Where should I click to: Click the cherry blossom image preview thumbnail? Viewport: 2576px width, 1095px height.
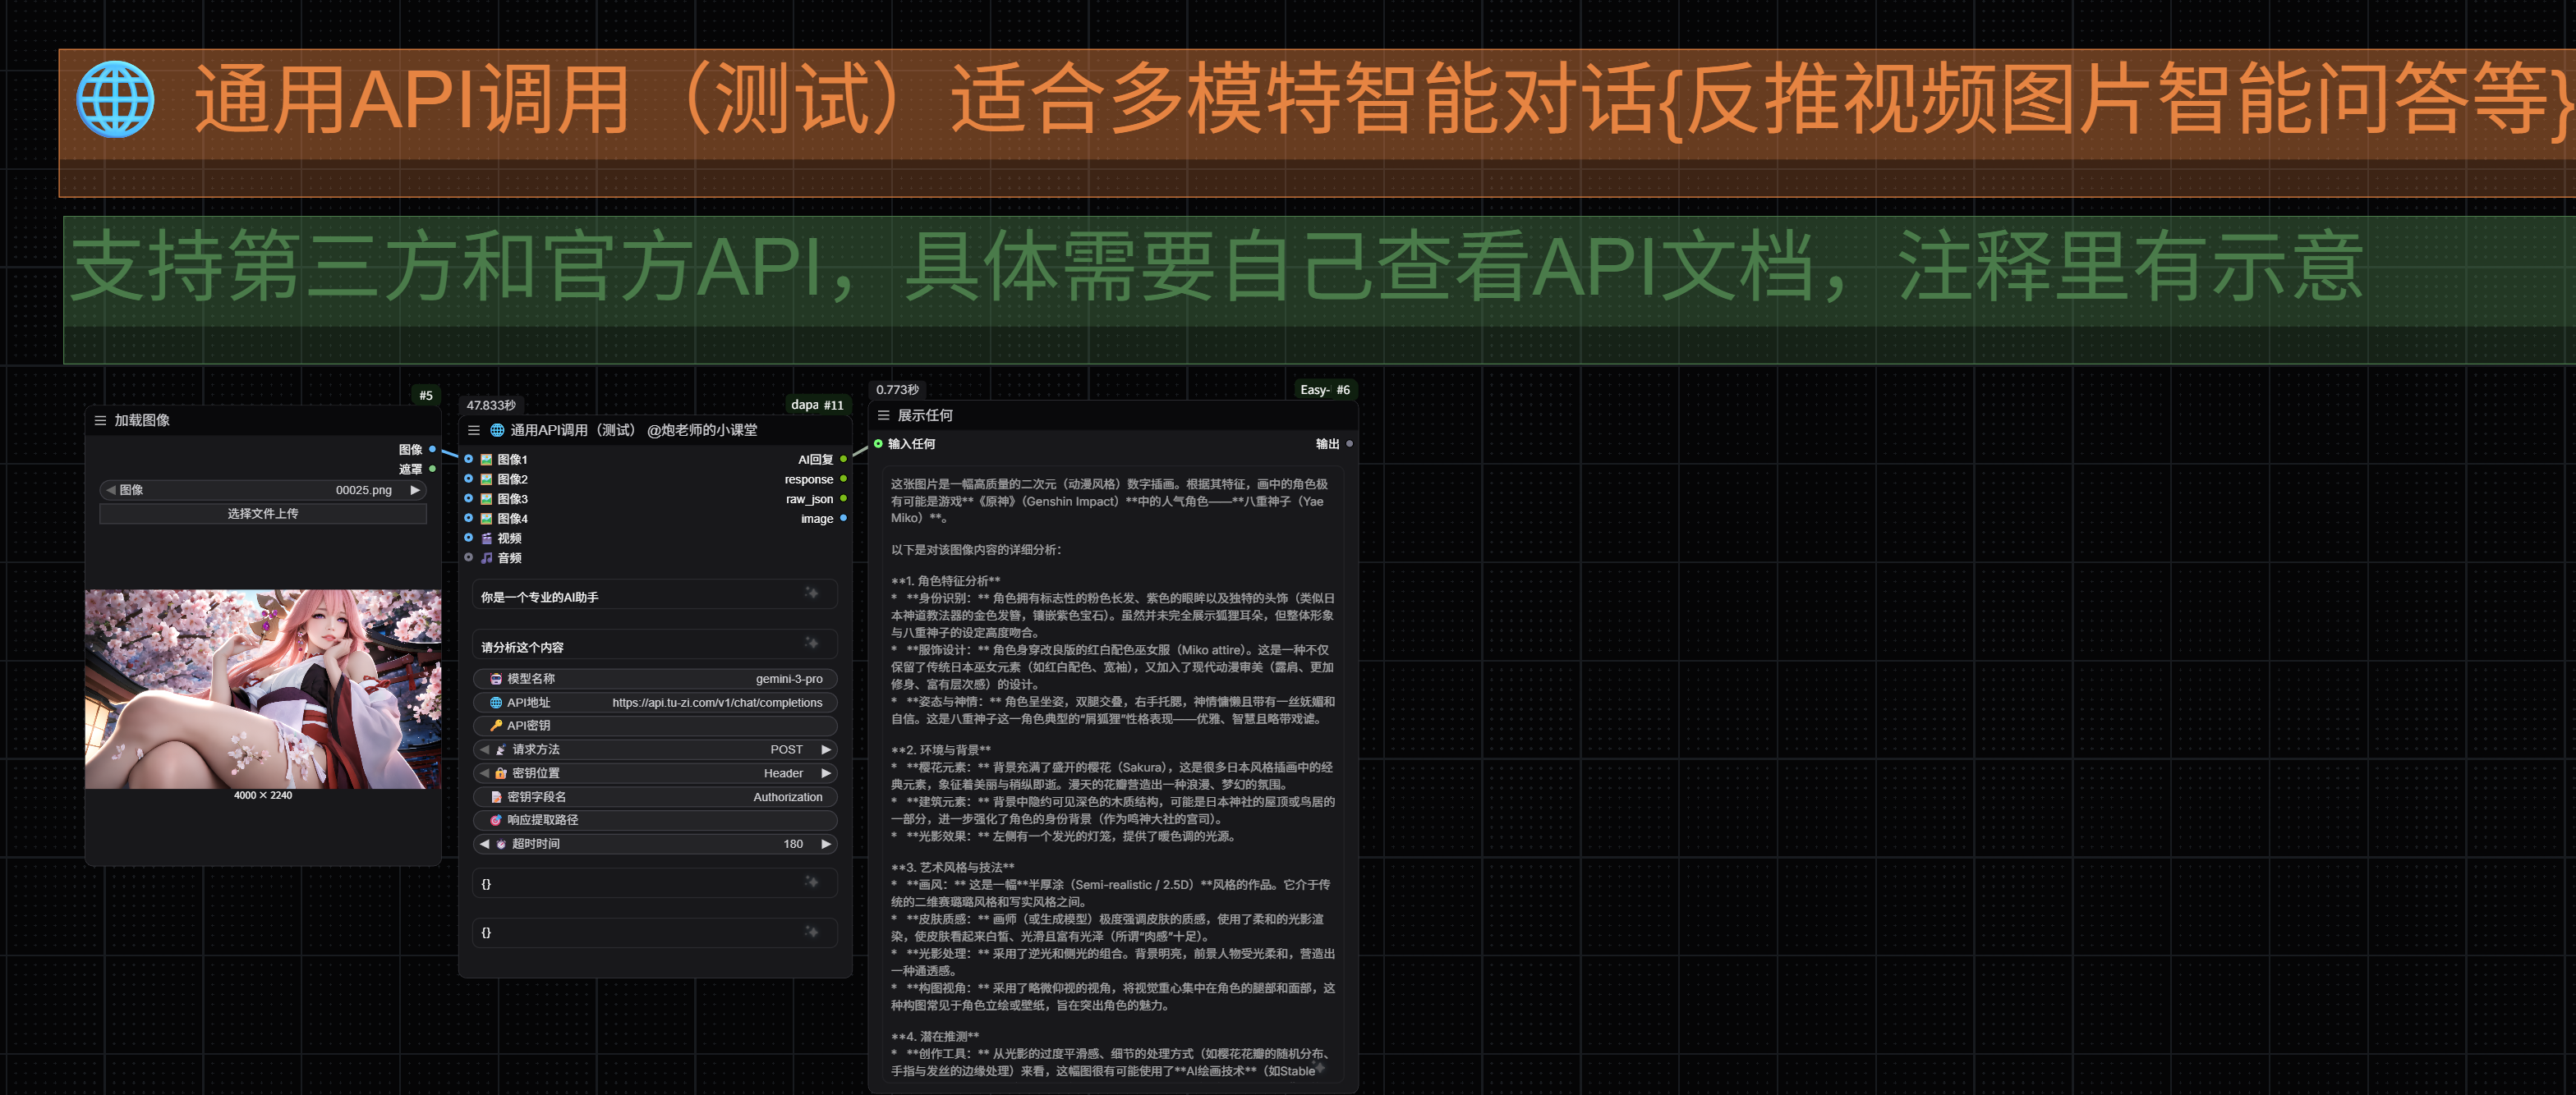(x=263, y=689)
